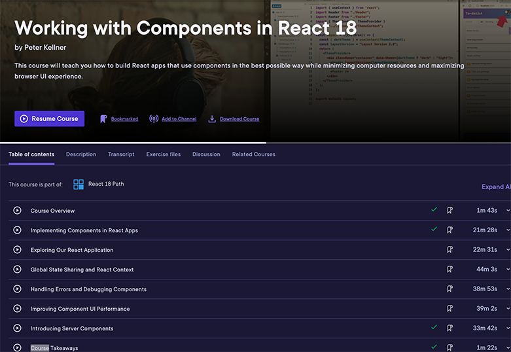The image size is (511, 352).
Task: Expand Improving Component UI Performance chevron
Action: pos(508,308)
